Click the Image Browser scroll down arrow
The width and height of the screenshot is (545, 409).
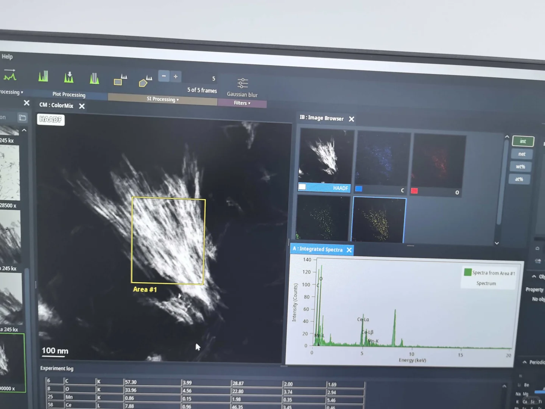tap(497, 243)
